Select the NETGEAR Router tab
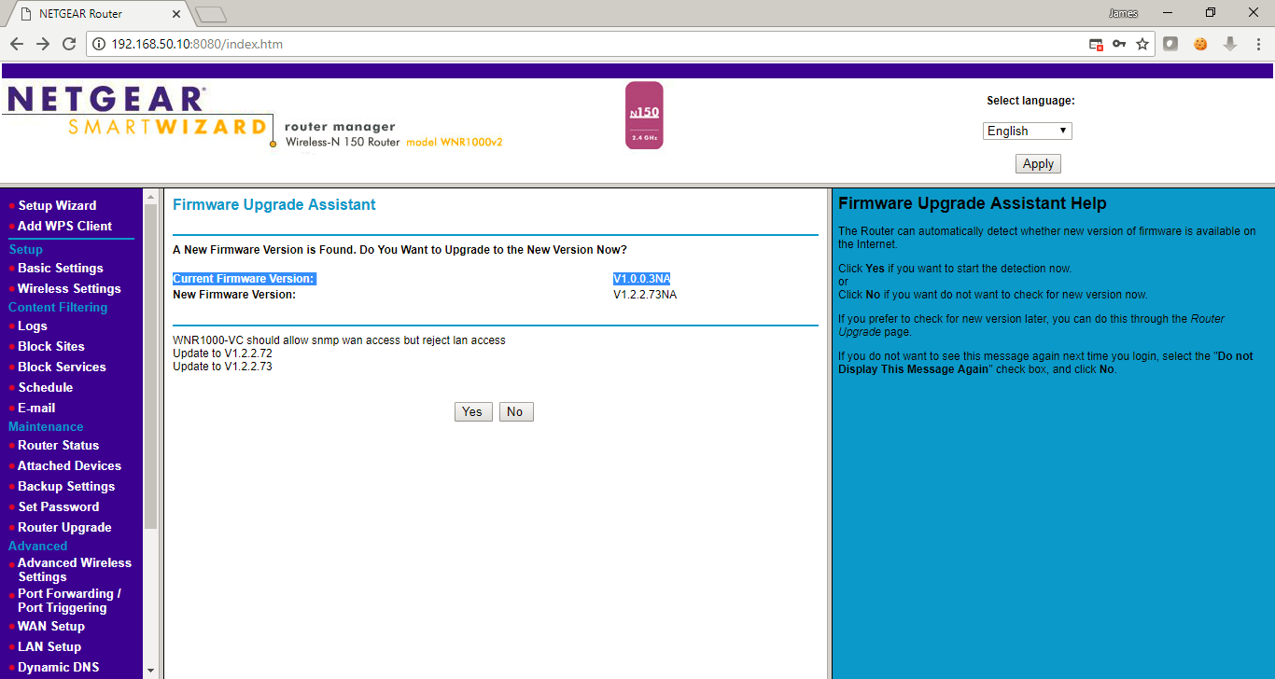 pyautogui.click(x=97, y=14)
